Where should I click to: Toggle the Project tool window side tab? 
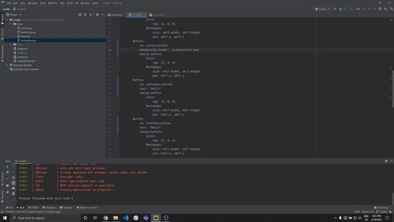(x=2, y=19)
